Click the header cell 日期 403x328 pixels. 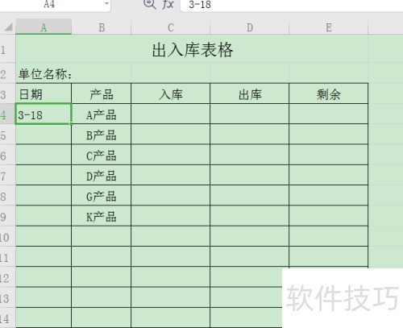(x=44, y=93)
